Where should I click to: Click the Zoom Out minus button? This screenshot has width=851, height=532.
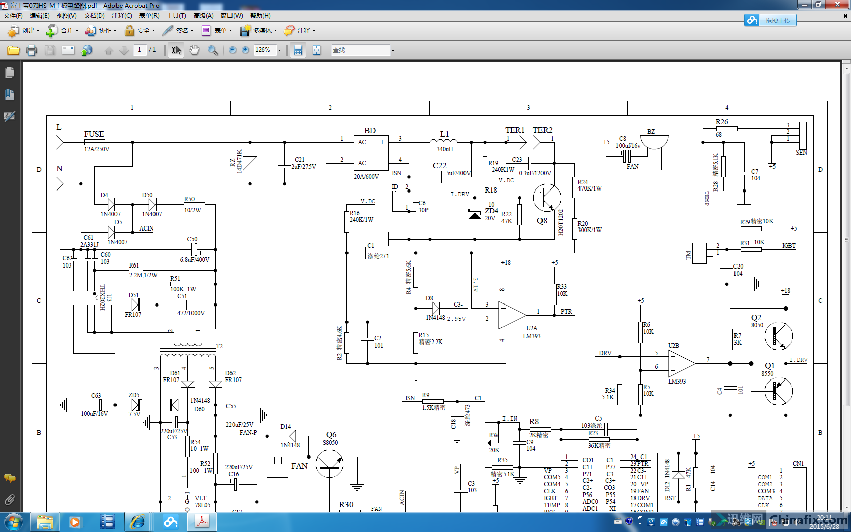click(233, 50)
